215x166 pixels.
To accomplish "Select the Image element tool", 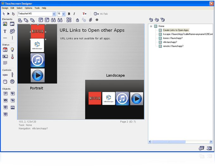I will 5,24.
